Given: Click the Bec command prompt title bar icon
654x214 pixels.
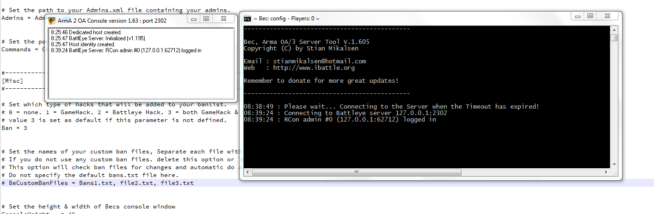Looking at the screenshot, I should point(247,18).
